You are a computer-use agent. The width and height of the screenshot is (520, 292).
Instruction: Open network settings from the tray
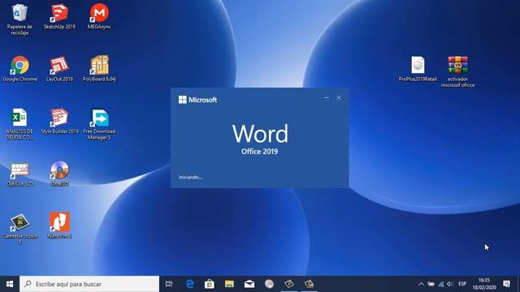440,284
